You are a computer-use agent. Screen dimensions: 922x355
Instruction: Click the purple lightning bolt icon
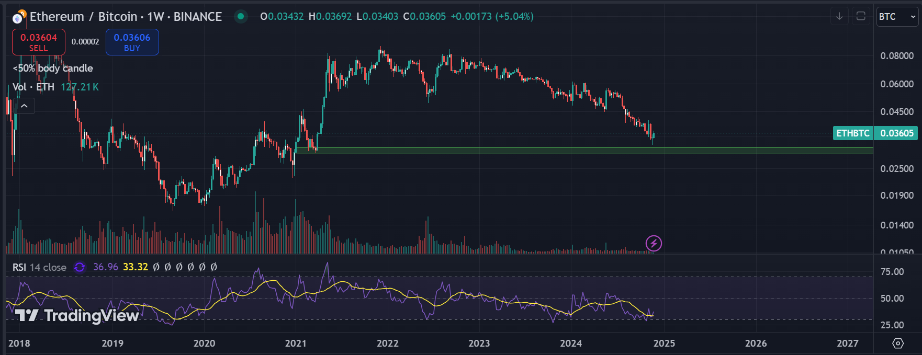click(x=654, y=243)
